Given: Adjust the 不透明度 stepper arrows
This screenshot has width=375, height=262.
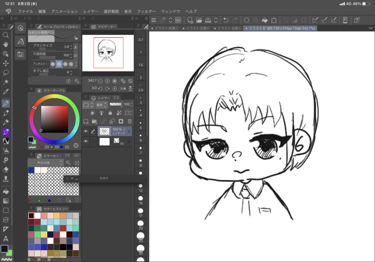Looking at the screenshot, I should pyautogui.click(x=71, y=55).
